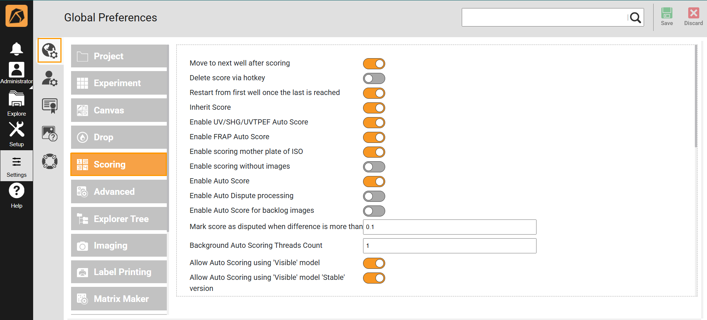Image resolution: width=707 pixels, height=320 pixels.
Task: Click the magnifier search icon
Action: [635, 18]
